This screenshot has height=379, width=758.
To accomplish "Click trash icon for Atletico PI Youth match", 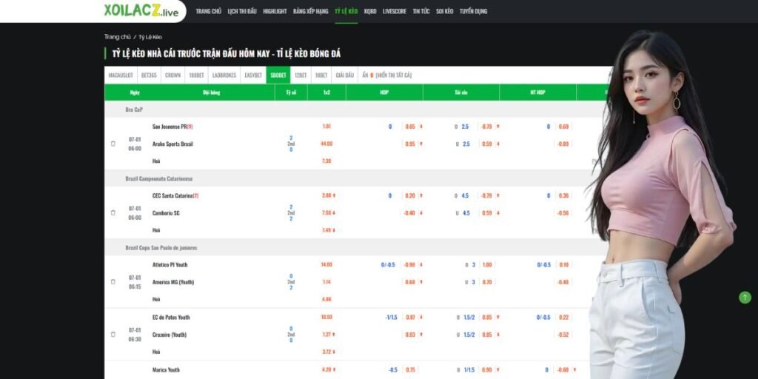I will tap(113, 282).
